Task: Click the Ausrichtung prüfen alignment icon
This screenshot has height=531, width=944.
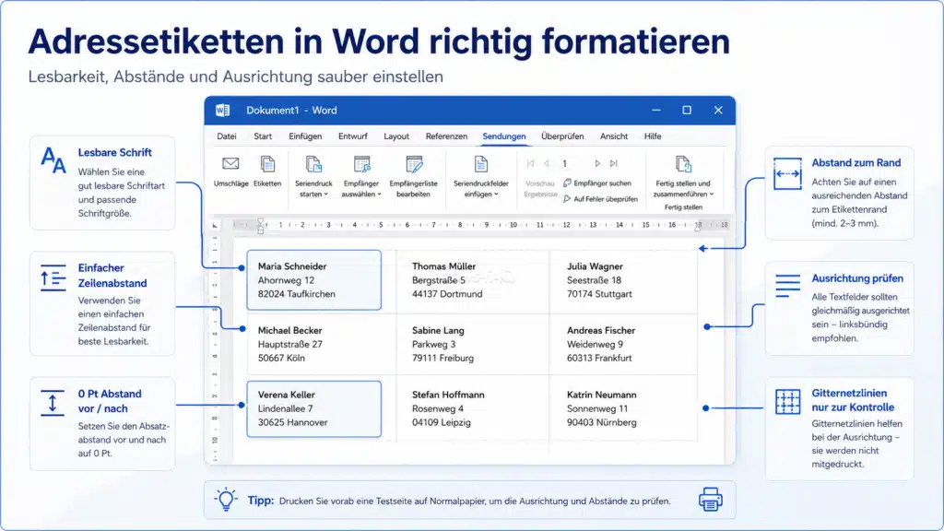Action: point(787,286)
